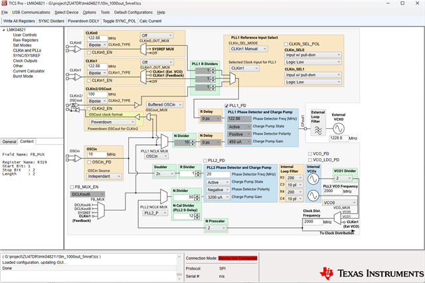The height and width of the screenshot is (283, 425).
Task: Click the CLKin1 input buffer triangle symbol
Action: (78, 77)
